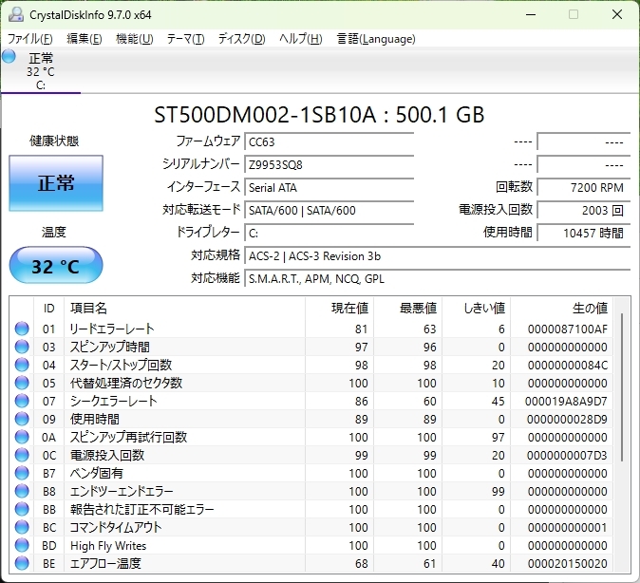The width and height of the screenshot is (640, 583).
Task: Click the ID column header
Action: [x=48, y=308]
